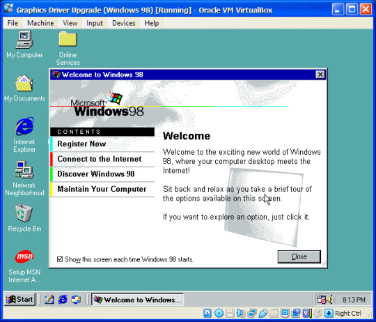Launch Internet Explorer from quick launch bar
Viewport: 376px width, 322px height.
(63, 300)
